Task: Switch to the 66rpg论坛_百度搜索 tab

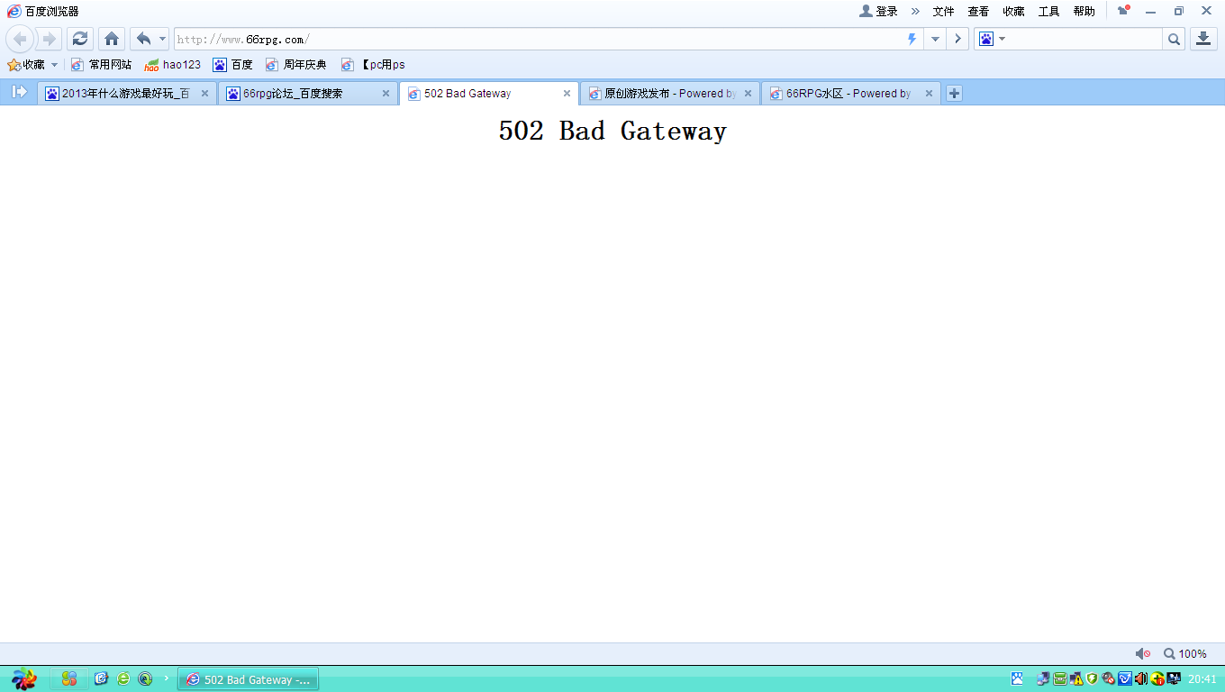Action: click(x=308, y=93)
